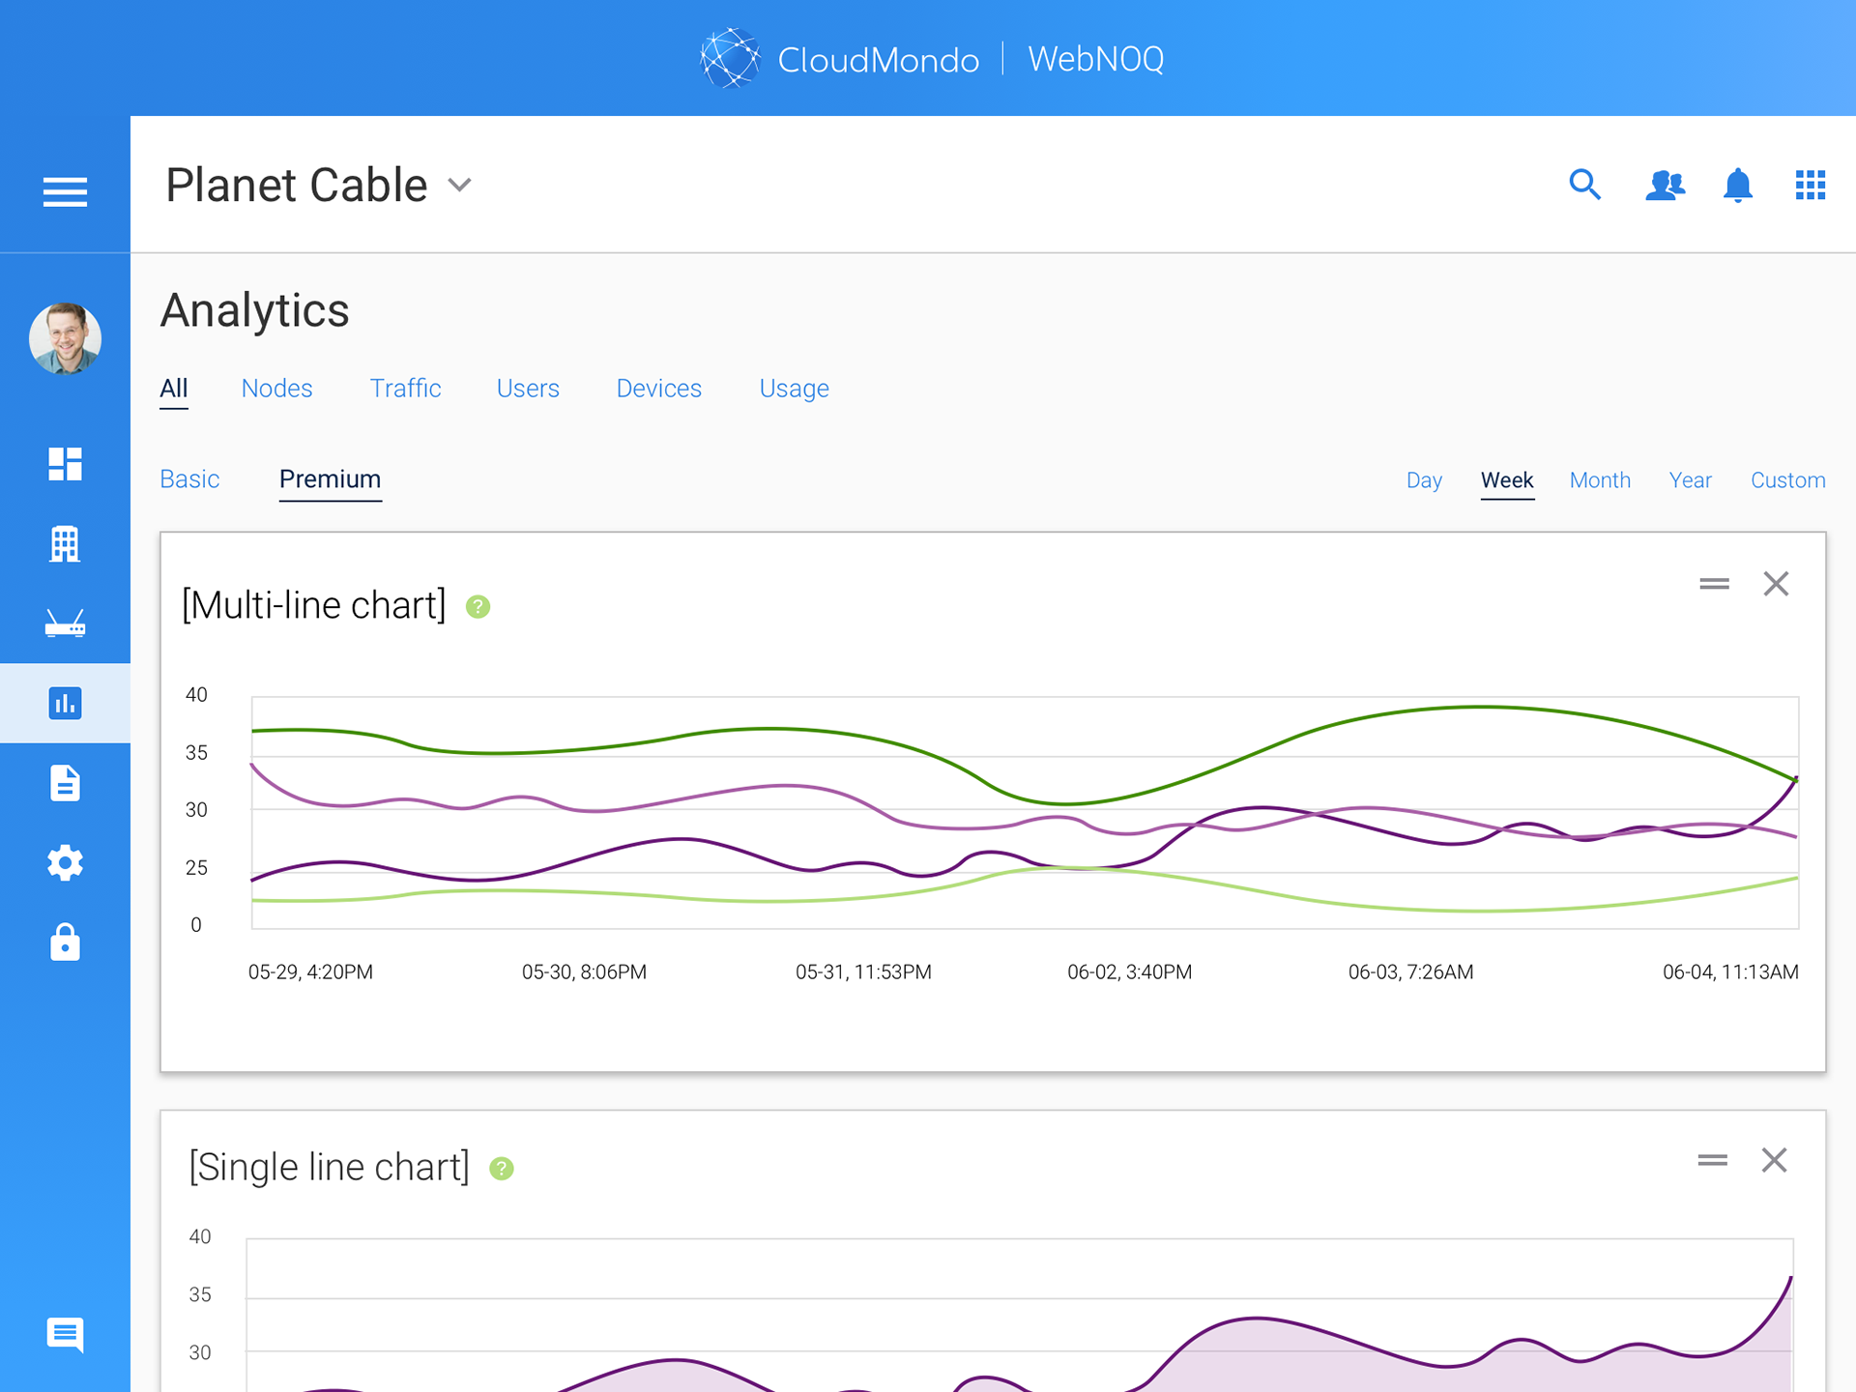Click help icon beside Multi-line chart title
This screenshot has height=1392, width=1856.
pos(478,607)
